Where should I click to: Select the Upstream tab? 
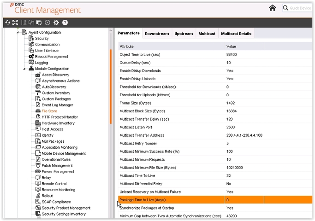pos(184,34)
